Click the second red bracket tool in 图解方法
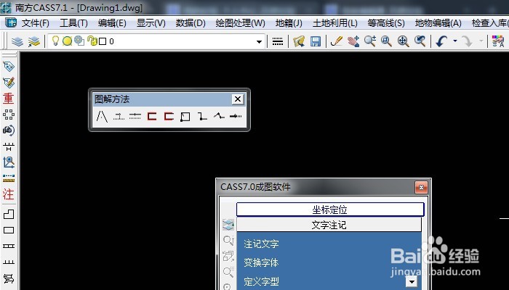Screen dimensions: 509x290 point(169,116)
